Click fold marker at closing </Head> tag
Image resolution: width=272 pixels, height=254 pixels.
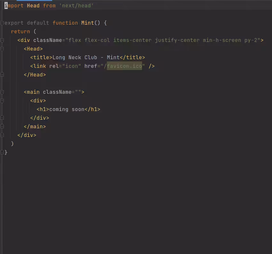click(x=2, y=75)
